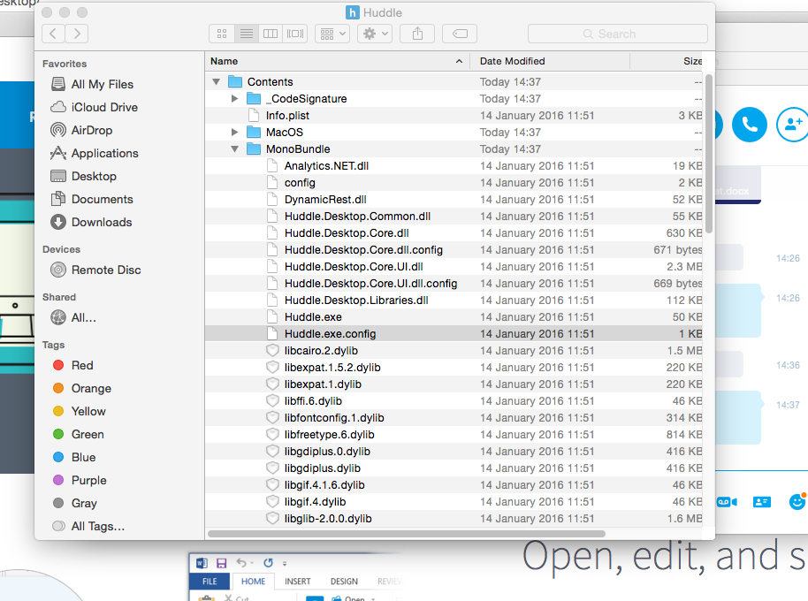The image size is (808, 601).
Task: Click the vertical scrollbar in file list
Action: coord(708,154)
